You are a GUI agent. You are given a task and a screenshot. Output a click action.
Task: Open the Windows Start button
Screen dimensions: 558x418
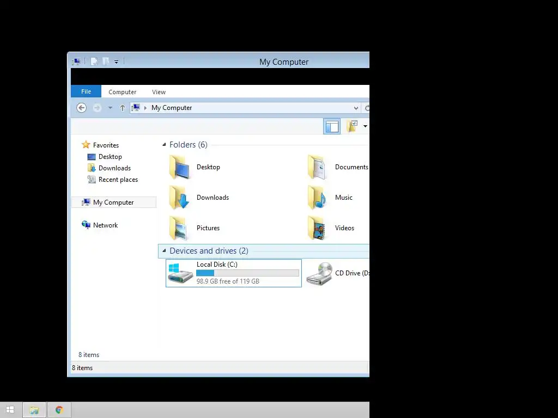pos(10,410)
